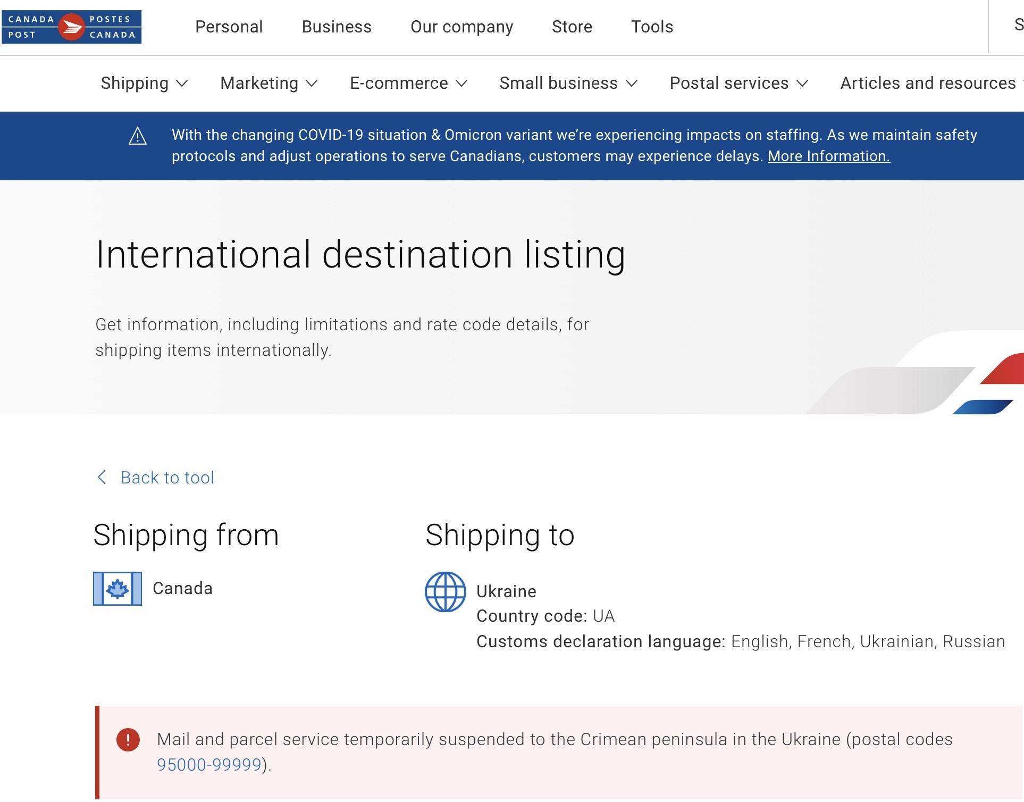Click the COVID-19 warning triangle icon
The image size is (1024, 802).
tap(138, 136)
